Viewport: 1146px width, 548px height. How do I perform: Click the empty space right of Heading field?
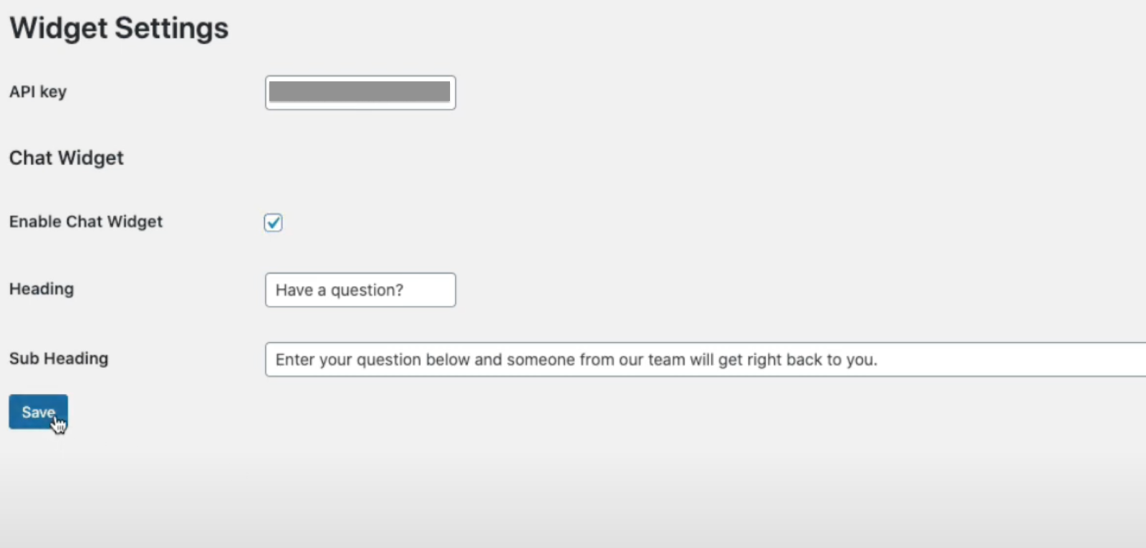tap(788, 290)
